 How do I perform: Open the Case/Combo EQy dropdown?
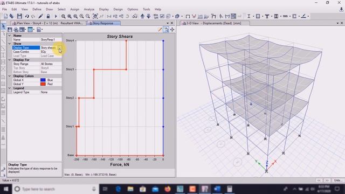tap(51, 52)
